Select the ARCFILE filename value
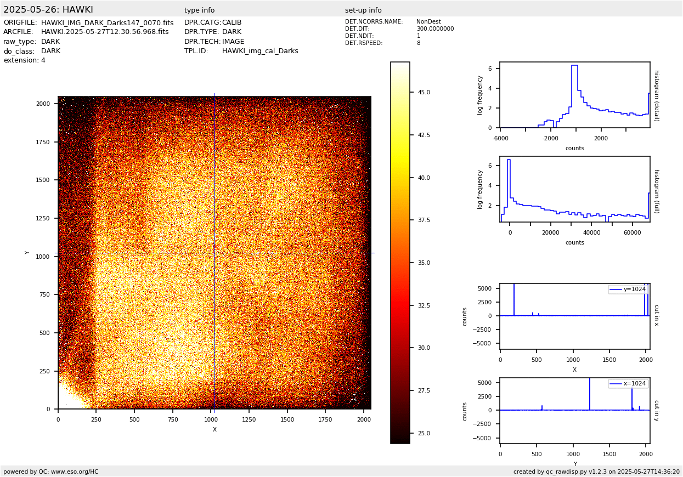The height and width of the screenshot is (477, 683). coord(105,32)
